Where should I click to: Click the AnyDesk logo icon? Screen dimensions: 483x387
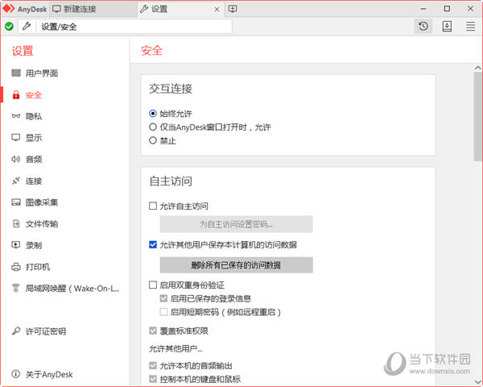tap(9, 9)
